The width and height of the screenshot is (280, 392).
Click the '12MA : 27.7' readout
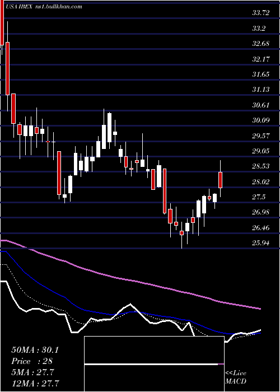tap(36, 384)
